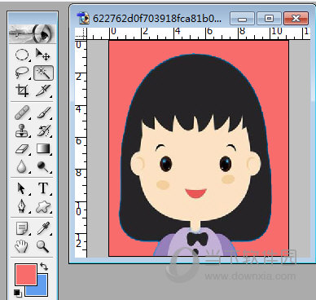Screen dimensions: 316x300
Task: Select the Type tool
Action: 43,188
